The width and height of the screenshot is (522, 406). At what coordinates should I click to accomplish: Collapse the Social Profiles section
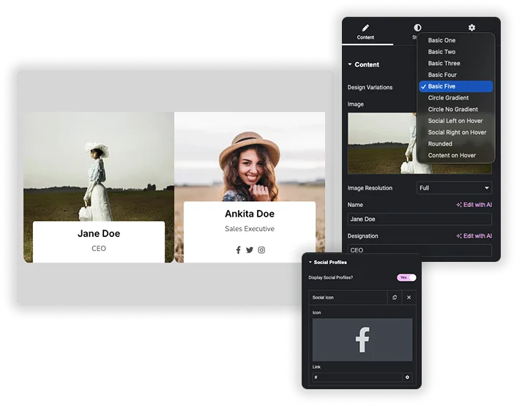[x=328, y=263]
